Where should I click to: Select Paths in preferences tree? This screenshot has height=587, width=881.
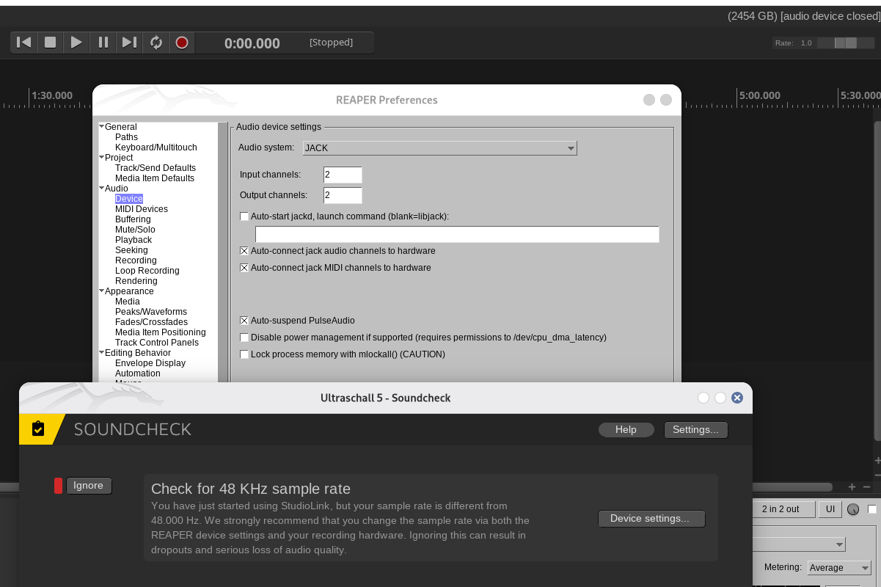pos(126,137)
